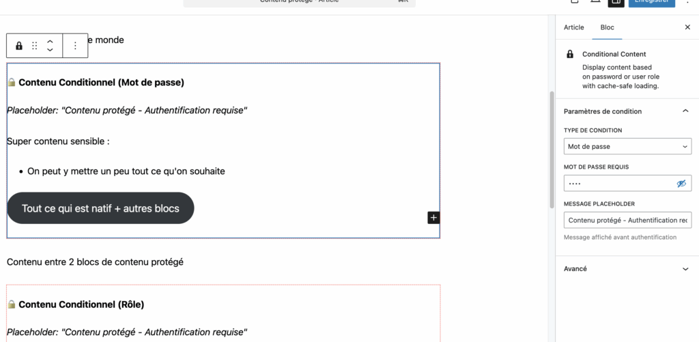Click 'Message affiché avant authentification' help text
This screenshot has height=342, width=699.
(620, 237)
